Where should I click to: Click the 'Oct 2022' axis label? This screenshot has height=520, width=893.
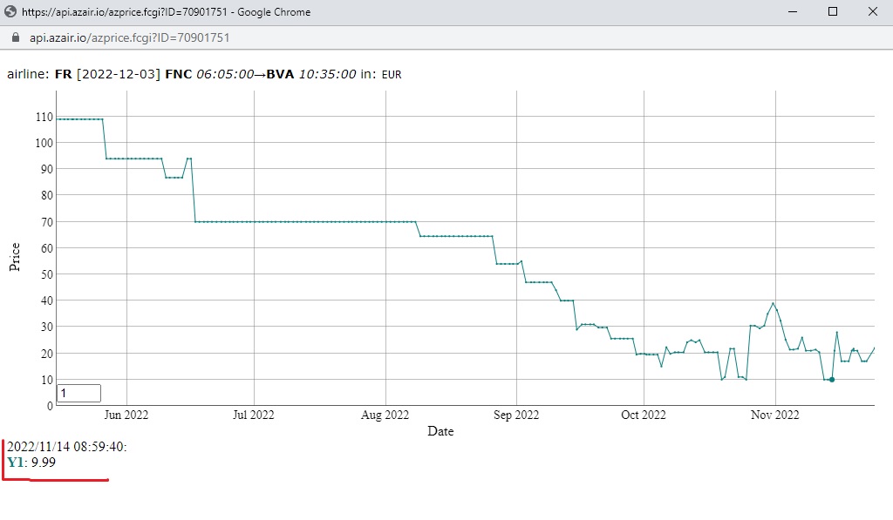[x=644, y=415]
